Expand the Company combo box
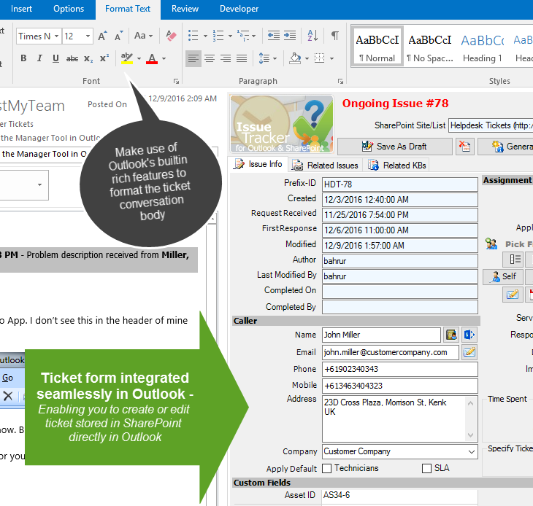The image size is (533, 506). (x=472, y=452)
